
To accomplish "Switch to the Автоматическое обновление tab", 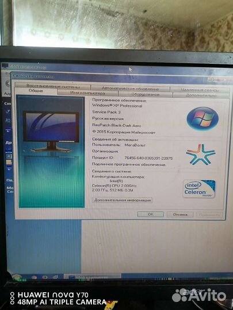I will pos(130,88).
